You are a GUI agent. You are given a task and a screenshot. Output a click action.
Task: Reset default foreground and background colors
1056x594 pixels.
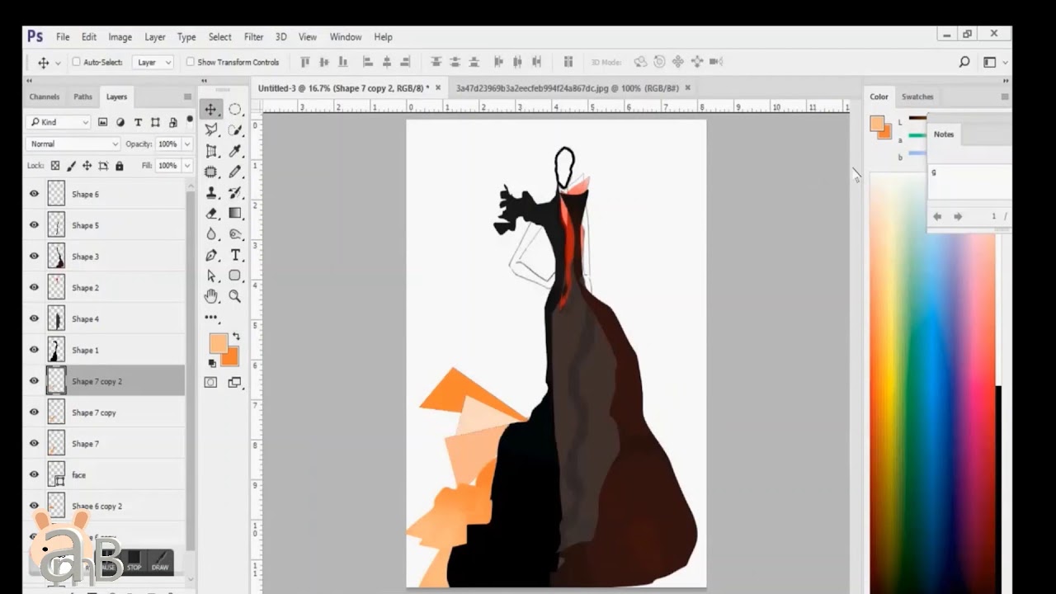(212, 363)
